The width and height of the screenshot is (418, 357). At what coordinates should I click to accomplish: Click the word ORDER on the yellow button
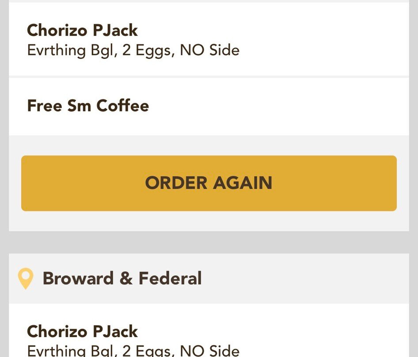[176, 183]
